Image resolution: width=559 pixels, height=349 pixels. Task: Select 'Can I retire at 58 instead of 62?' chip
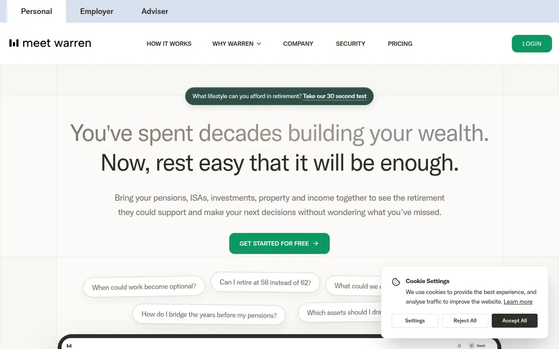(x=265, y=282)
